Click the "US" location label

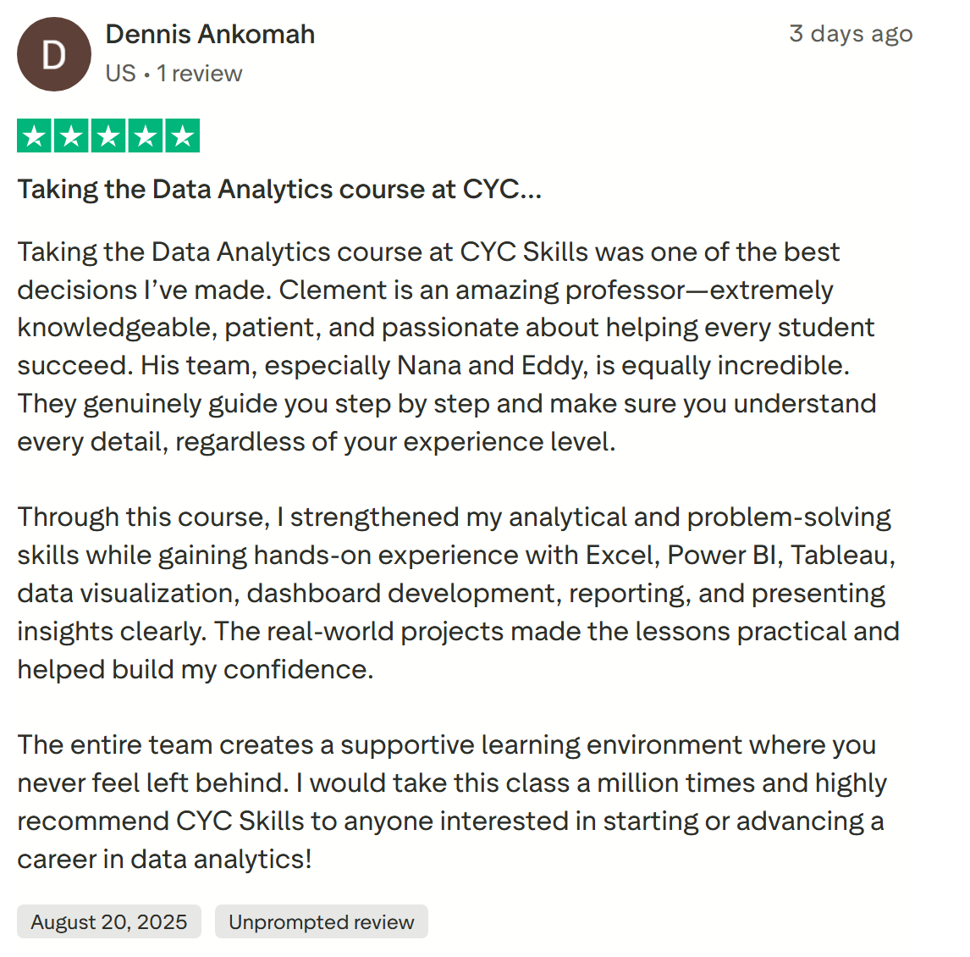[x=121, y=74]
